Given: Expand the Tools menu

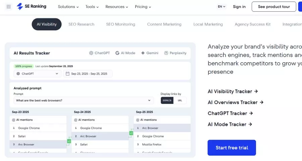Looking at the screenshot, I should [92, 7].
